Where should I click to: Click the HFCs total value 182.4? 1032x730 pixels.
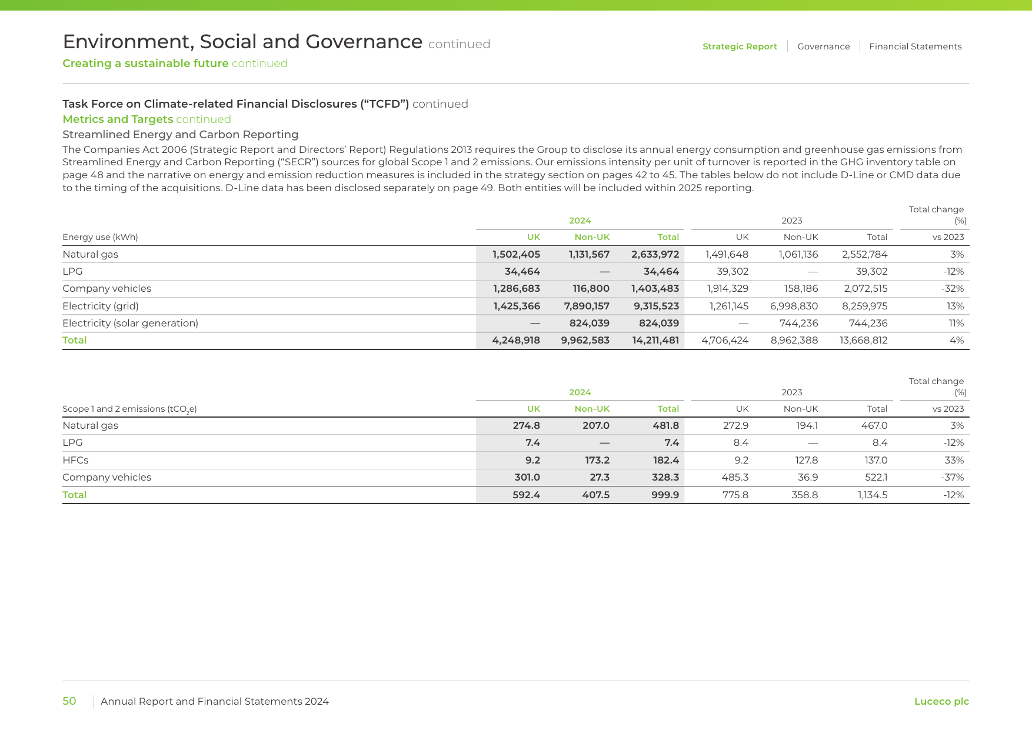665,460
